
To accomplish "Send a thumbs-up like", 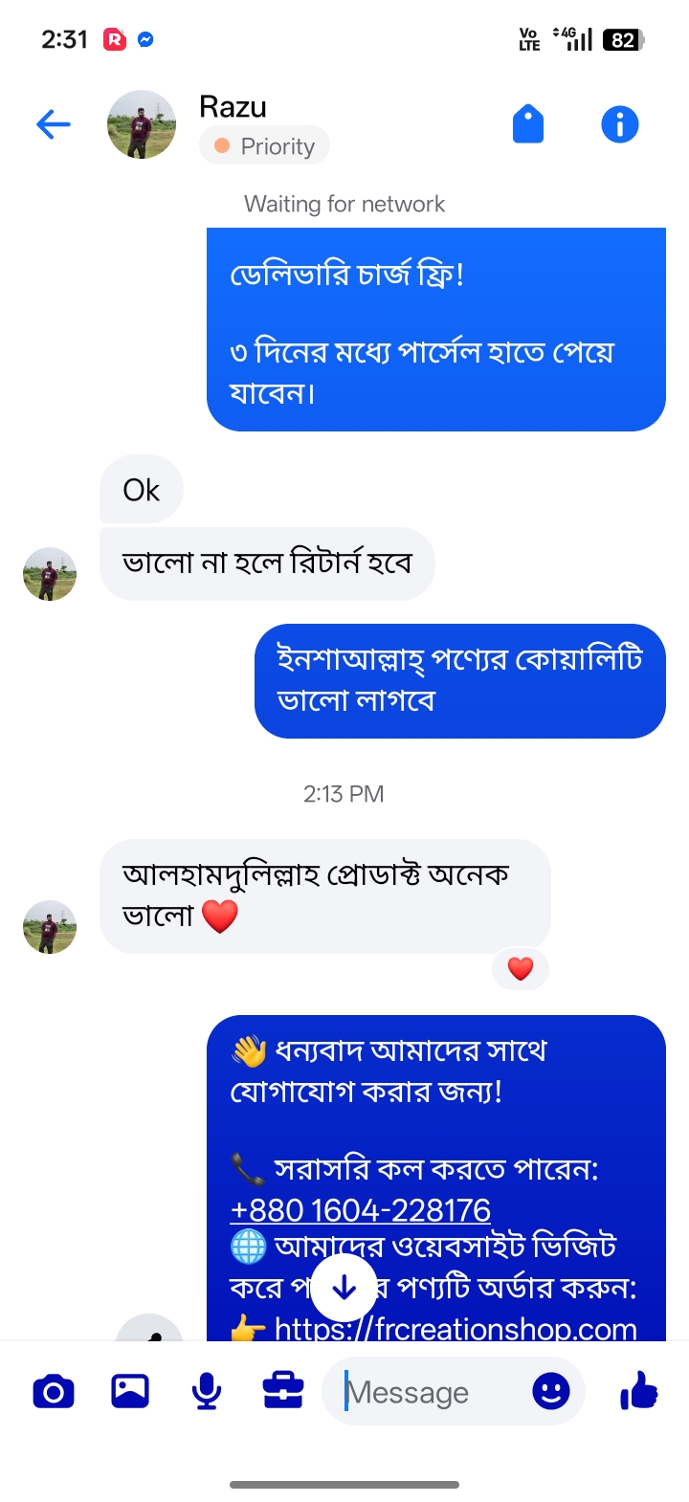I will [639, 1390].
